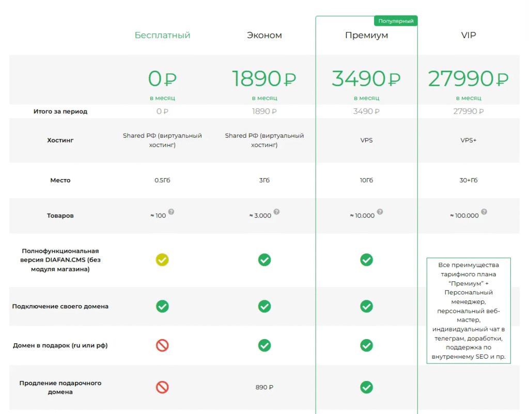Click help icon next to ≈ 100 products

pos(171,212)
